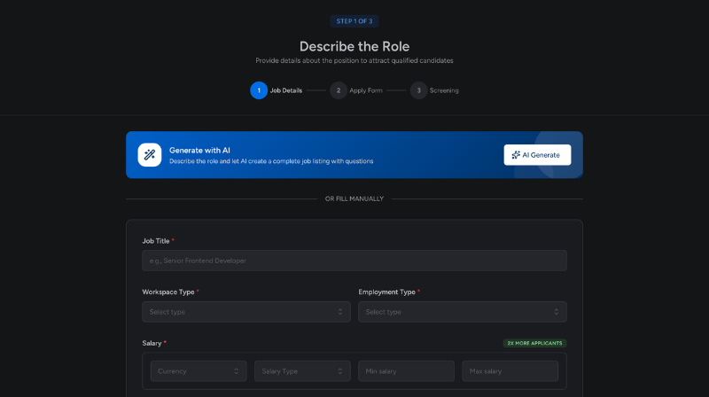Expand the Currency dropdown
The width and height of the screenshot is (709, 397).
coord(199,371)
